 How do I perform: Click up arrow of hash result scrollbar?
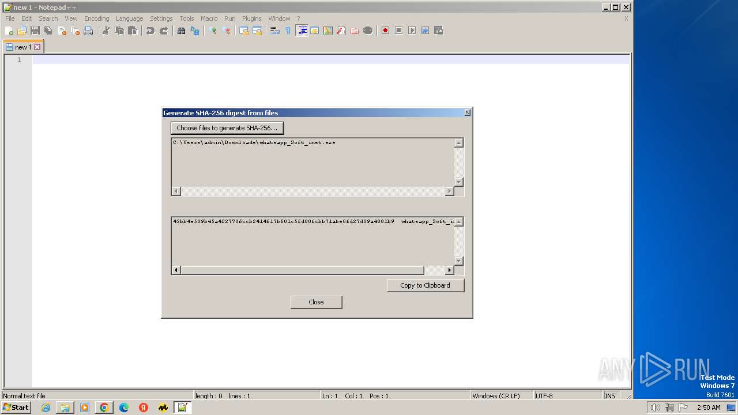(x=459, y=222)
